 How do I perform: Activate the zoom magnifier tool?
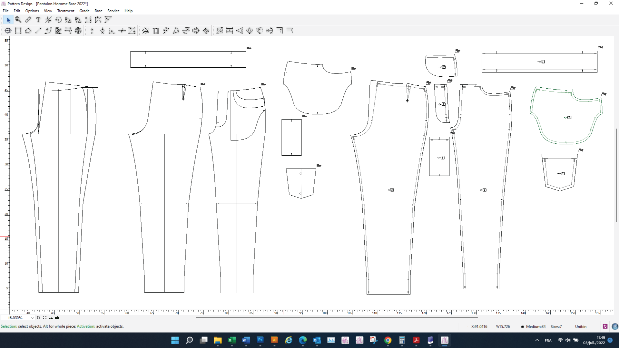tap(18, 20)
